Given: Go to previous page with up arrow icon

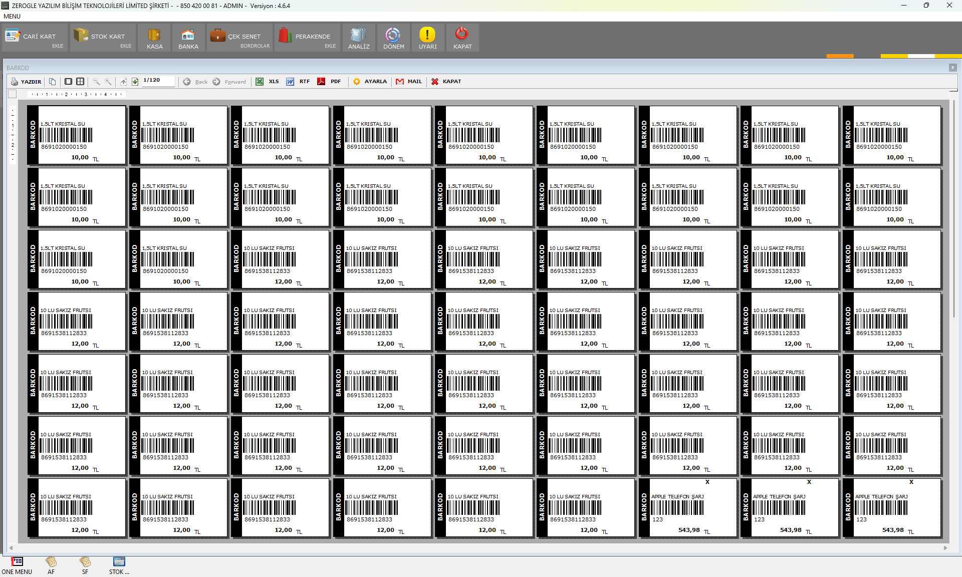Looking at the screenshot, I should point(123,82).
